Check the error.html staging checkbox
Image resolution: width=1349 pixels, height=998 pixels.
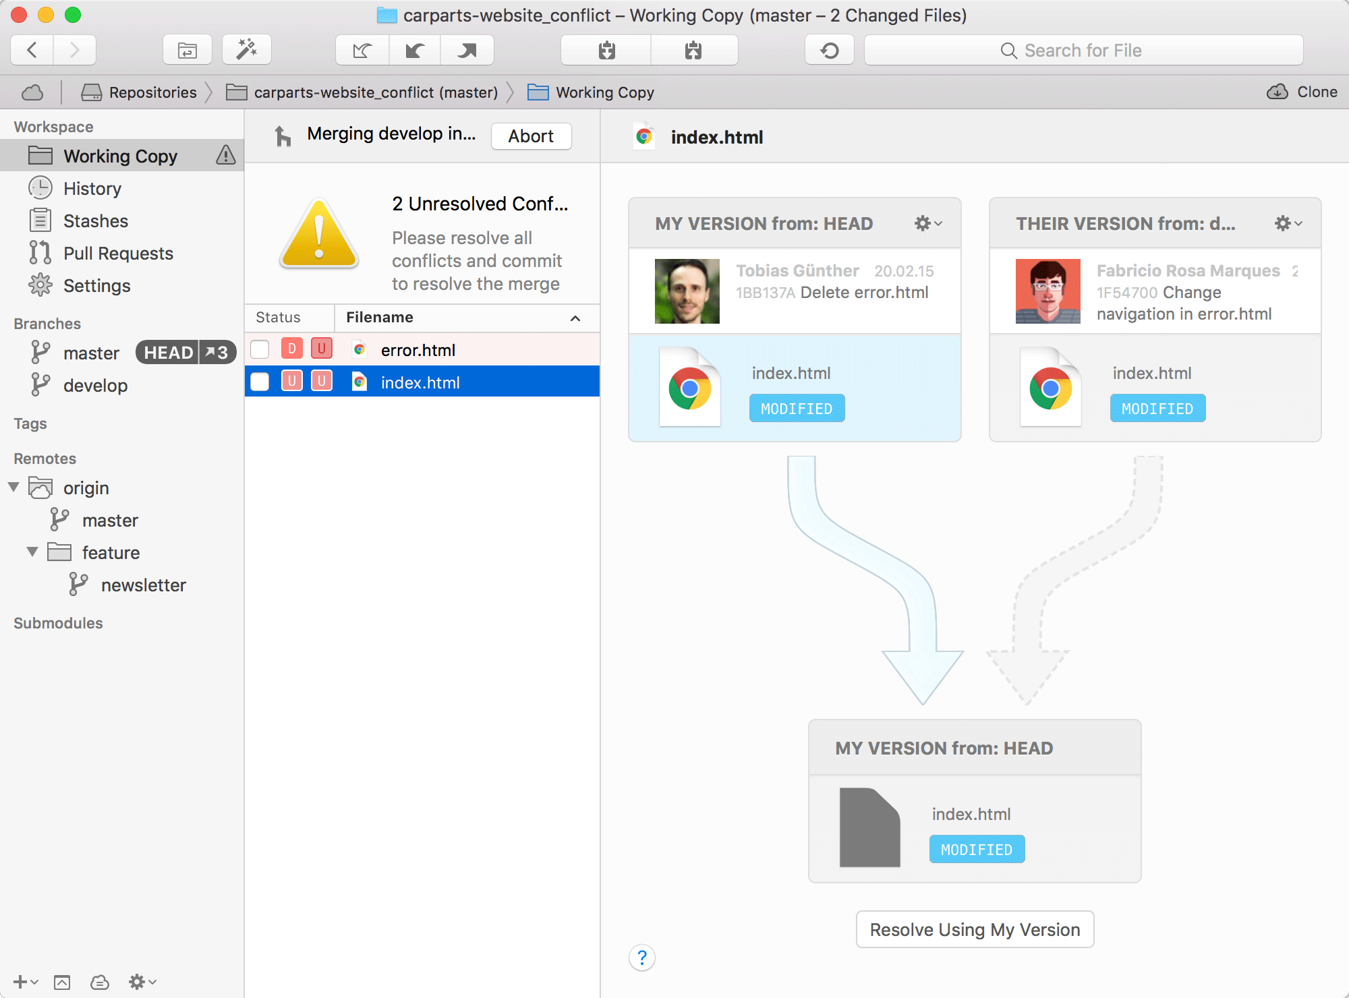260,349
